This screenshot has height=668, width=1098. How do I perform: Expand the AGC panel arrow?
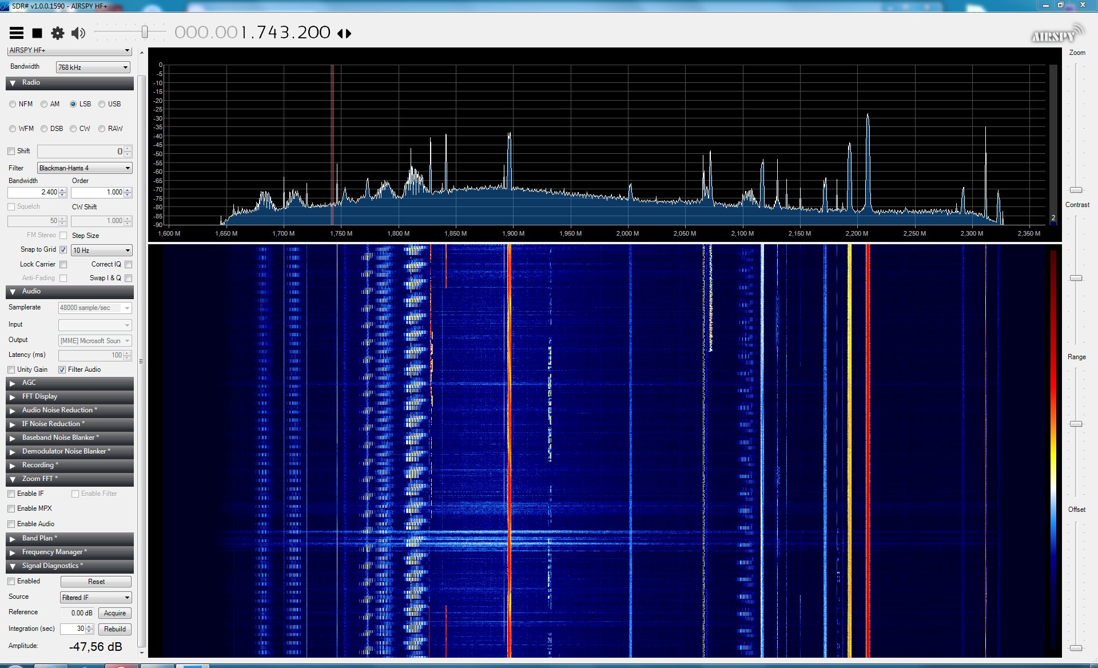pos(13,383)
